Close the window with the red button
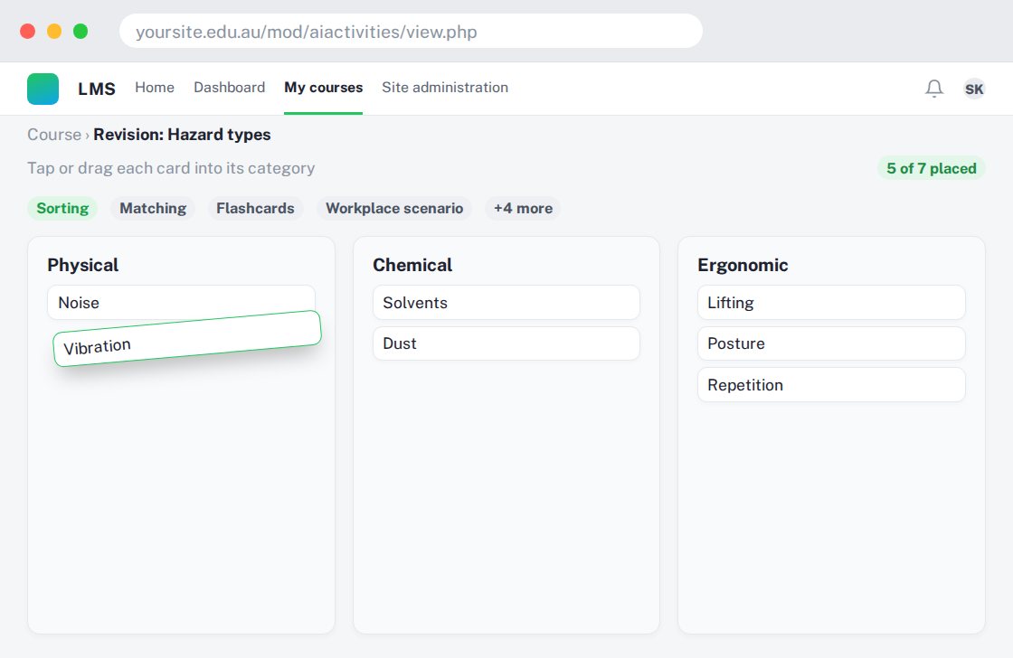Screen dimensions: 1013x658 [27, 31]
